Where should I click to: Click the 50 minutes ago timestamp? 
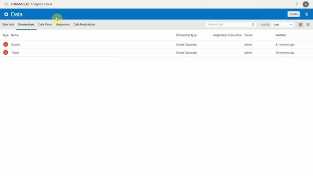285,53
